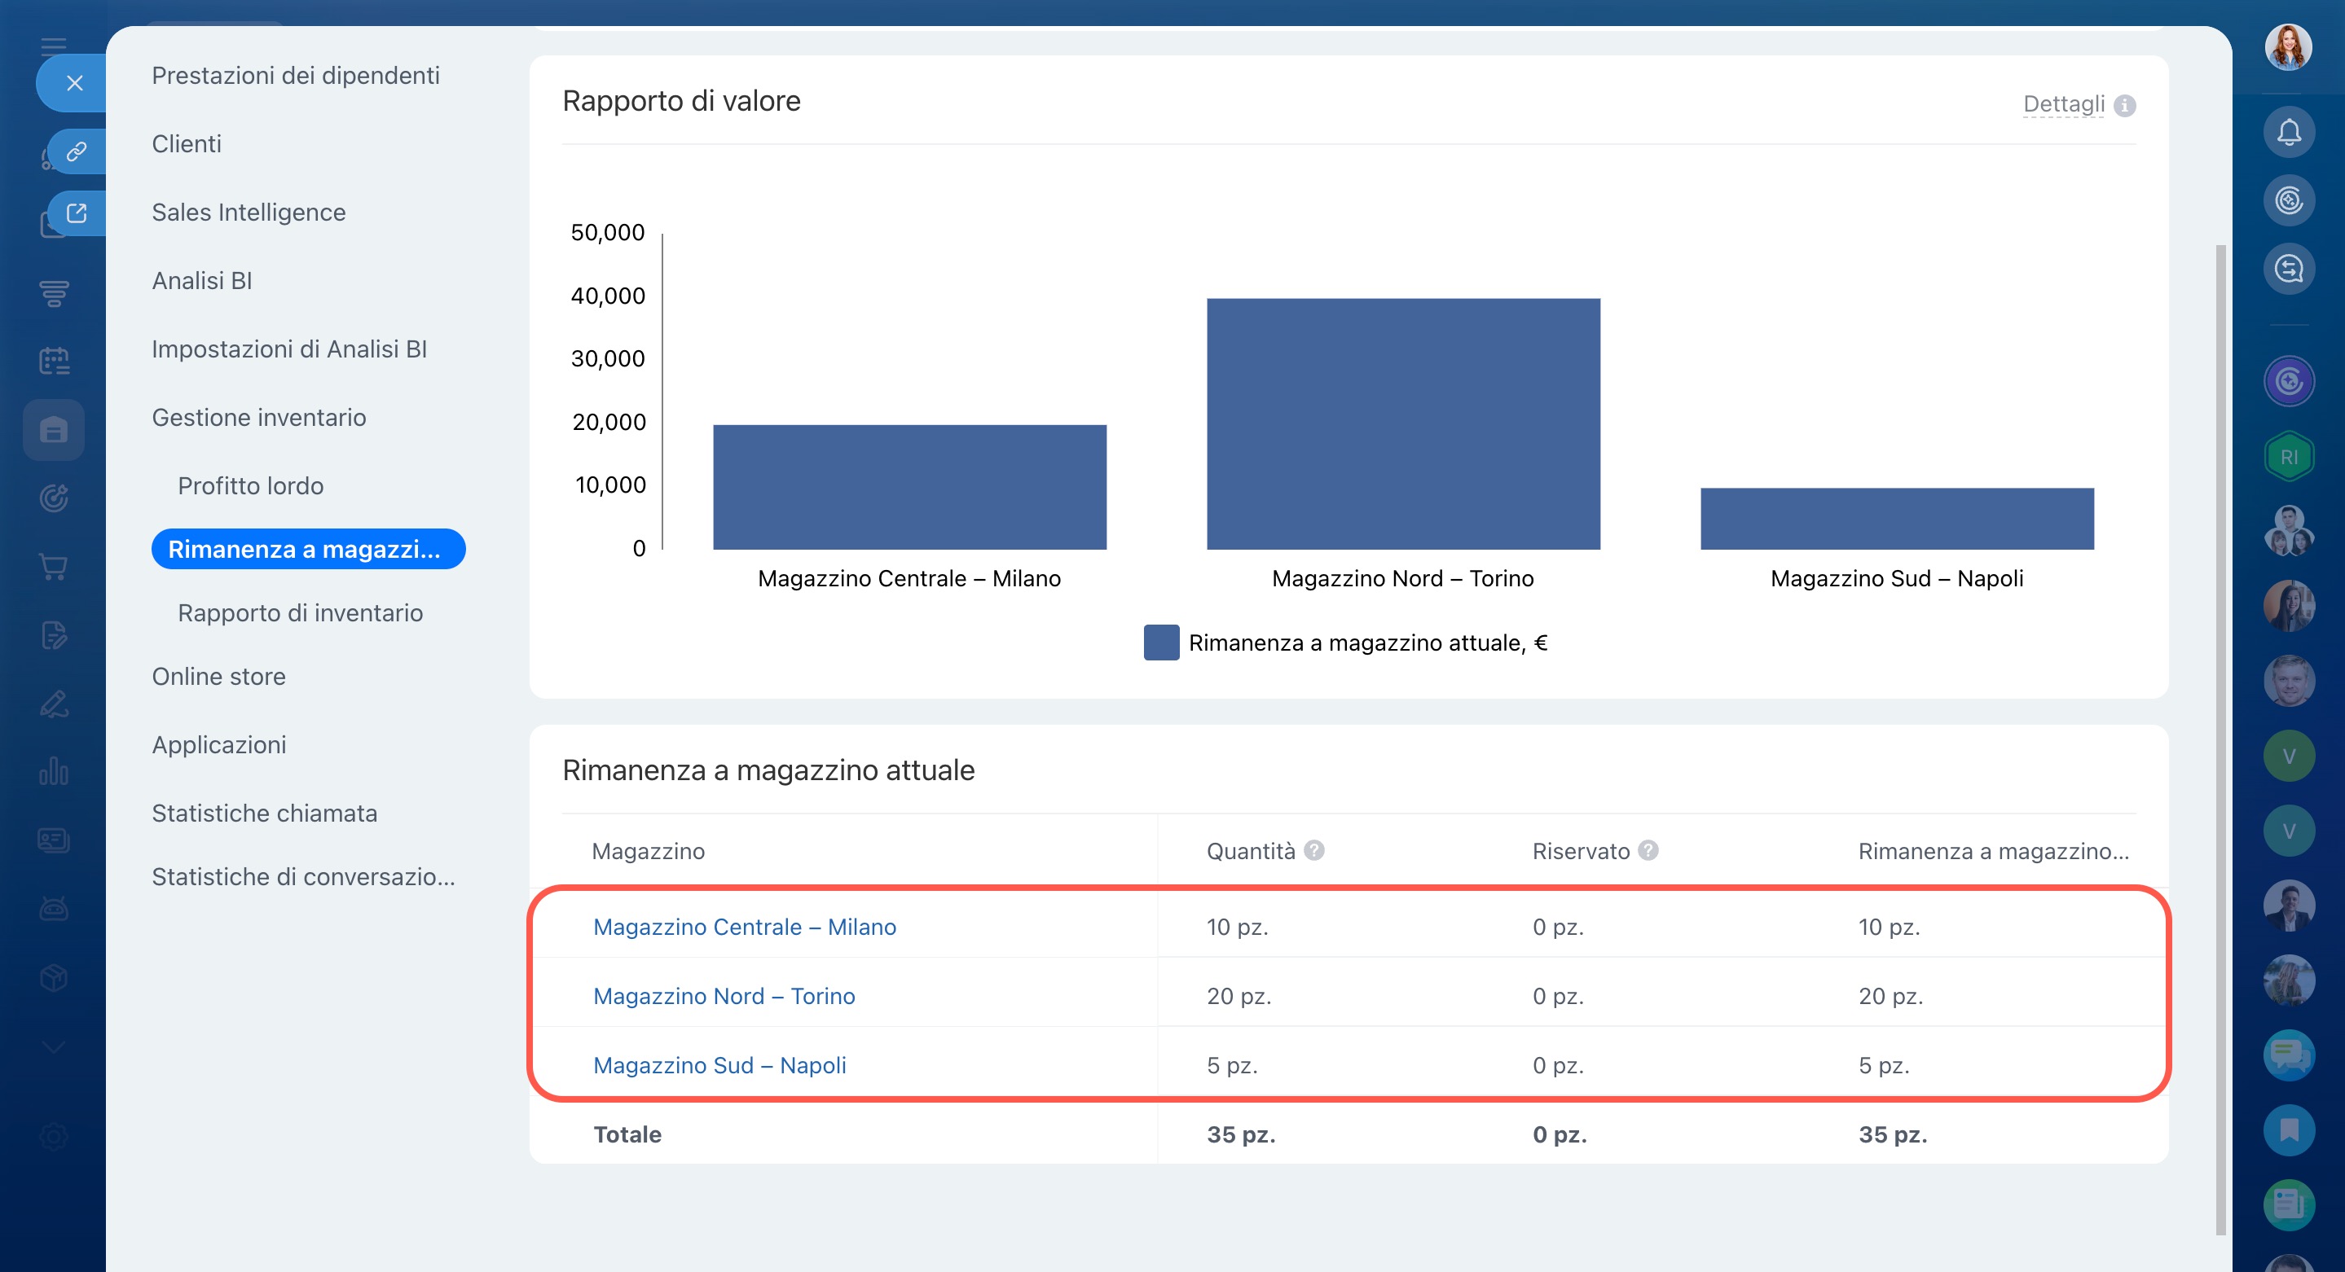
Task: Expand the Gestione inventario section
Action: (258, 417)
